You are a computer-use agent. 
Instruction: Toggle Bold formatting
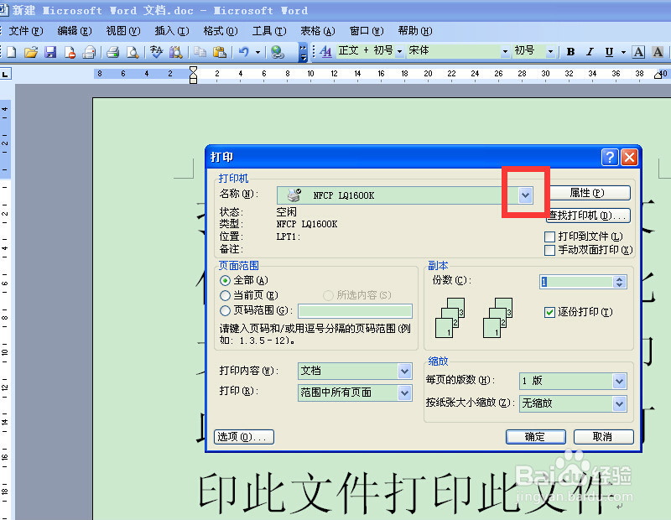coord(570,52)
